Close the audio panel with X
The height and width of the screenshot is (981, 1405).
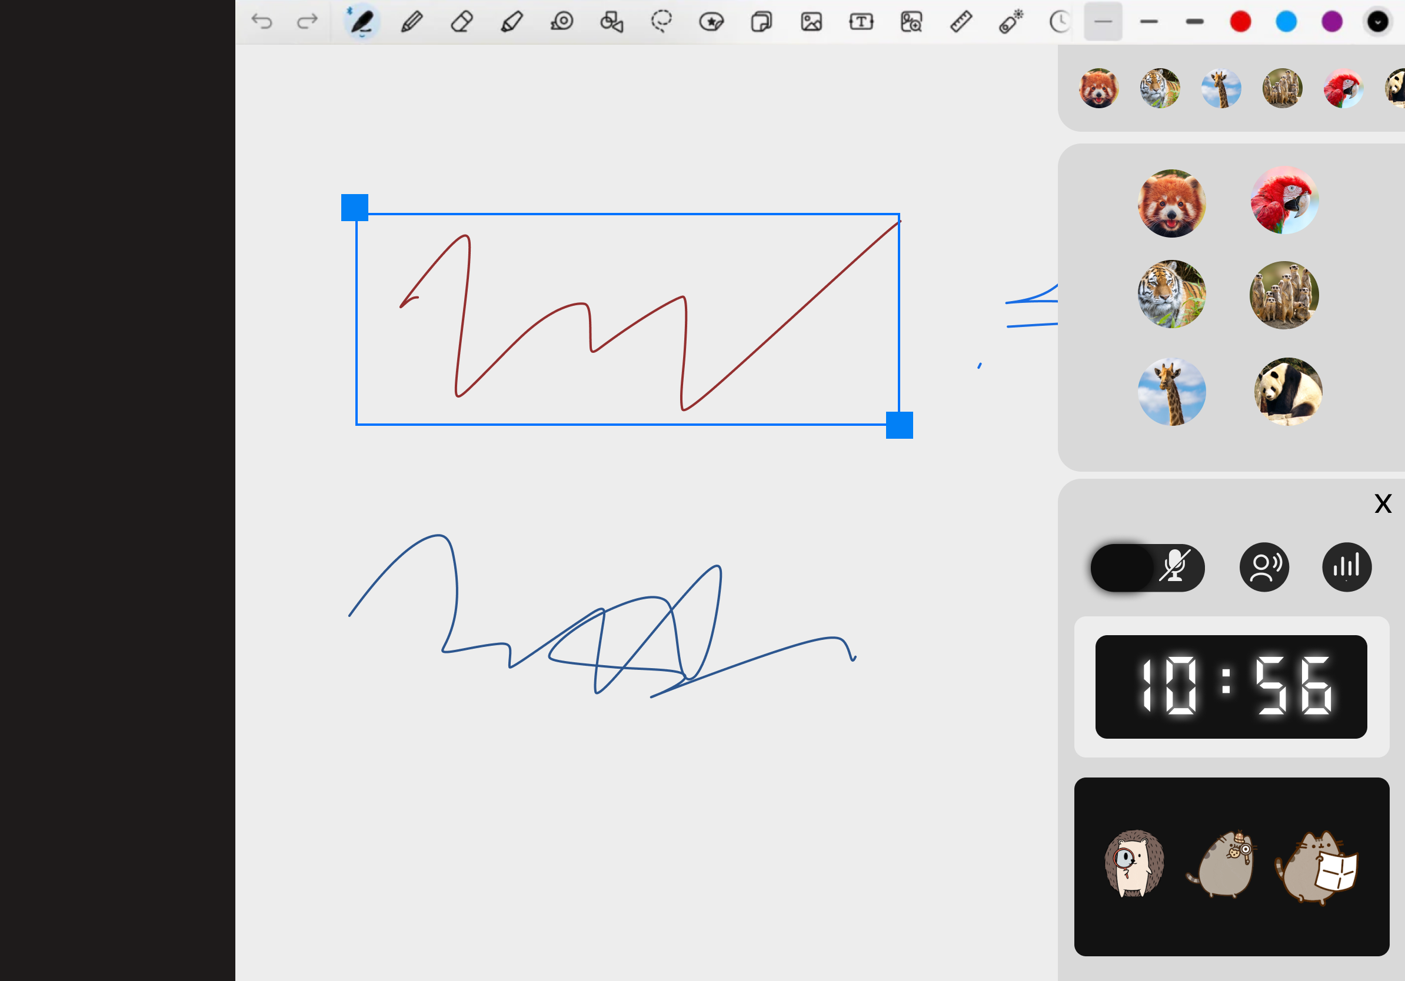[1383, 504]
